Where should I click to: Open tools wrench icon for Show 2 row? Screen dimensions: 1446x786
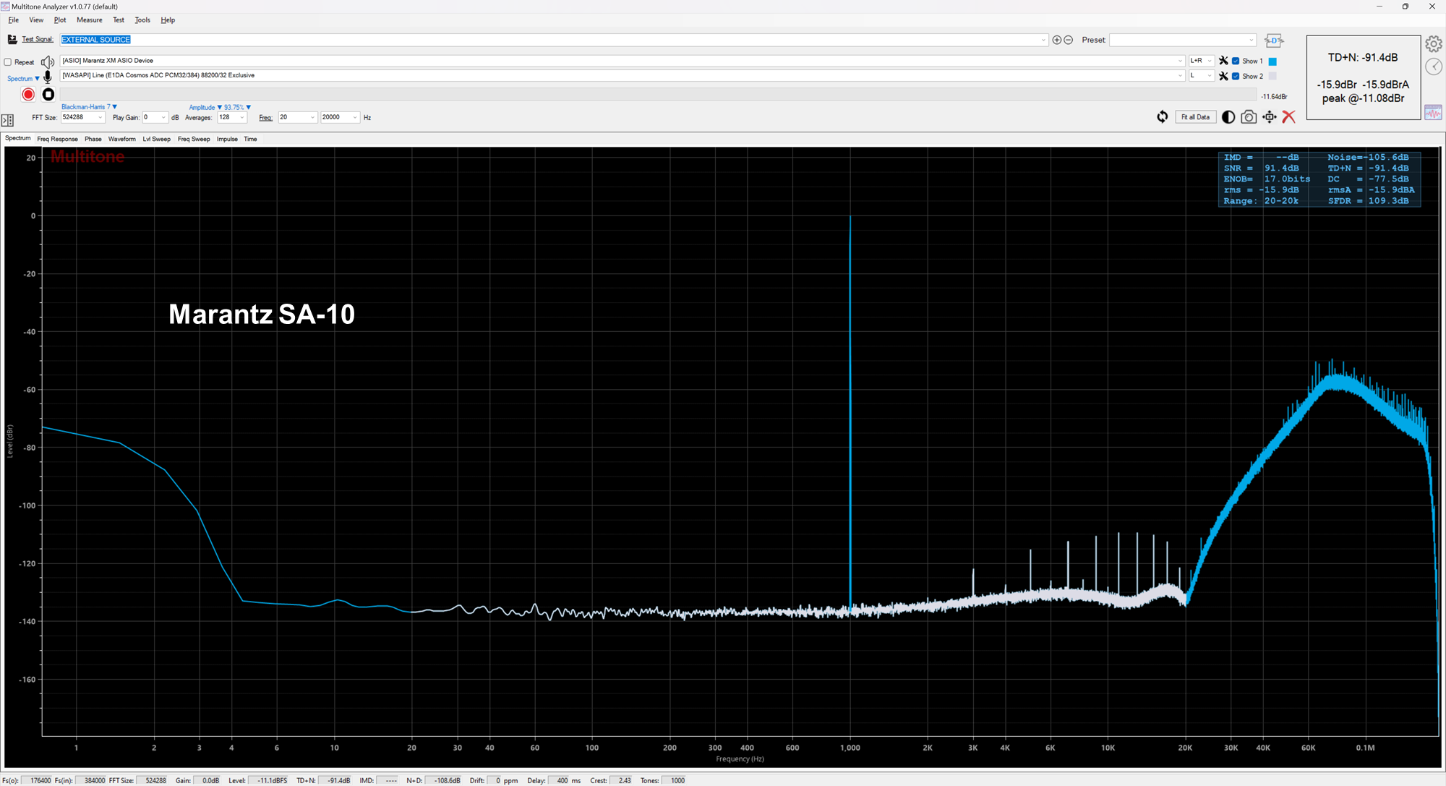(1223, 76)
